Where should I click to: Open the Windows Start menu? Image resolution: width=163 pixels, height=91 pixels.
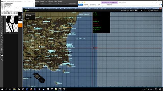(x=2, y=89)
